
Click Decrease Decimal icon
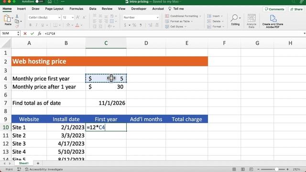157,25
